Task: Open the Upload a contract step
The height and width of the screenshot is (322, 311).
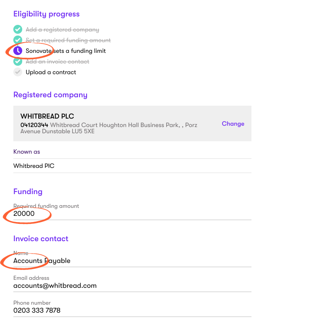Action: tap(51, 72)
